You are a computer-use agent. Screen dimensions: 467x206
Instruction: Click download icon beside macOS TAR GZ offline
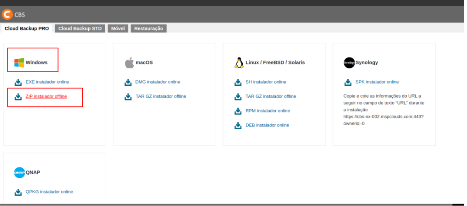pos(128,96)
